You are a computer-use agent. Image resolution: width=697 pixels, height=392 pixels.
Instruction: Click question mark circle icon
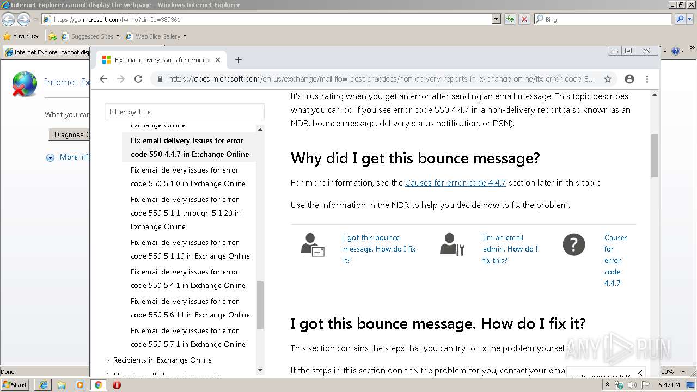click(573, 244)
